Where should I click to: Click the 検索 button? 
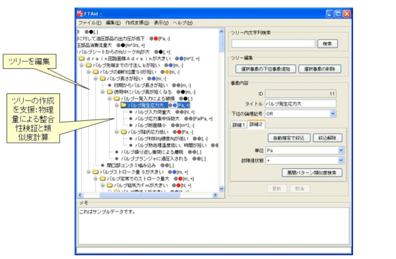click(x=327, y=44)
